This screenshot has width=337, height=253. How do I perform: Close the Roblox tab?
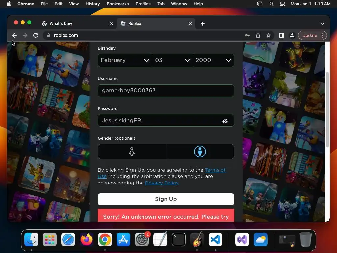pos(190,24)
